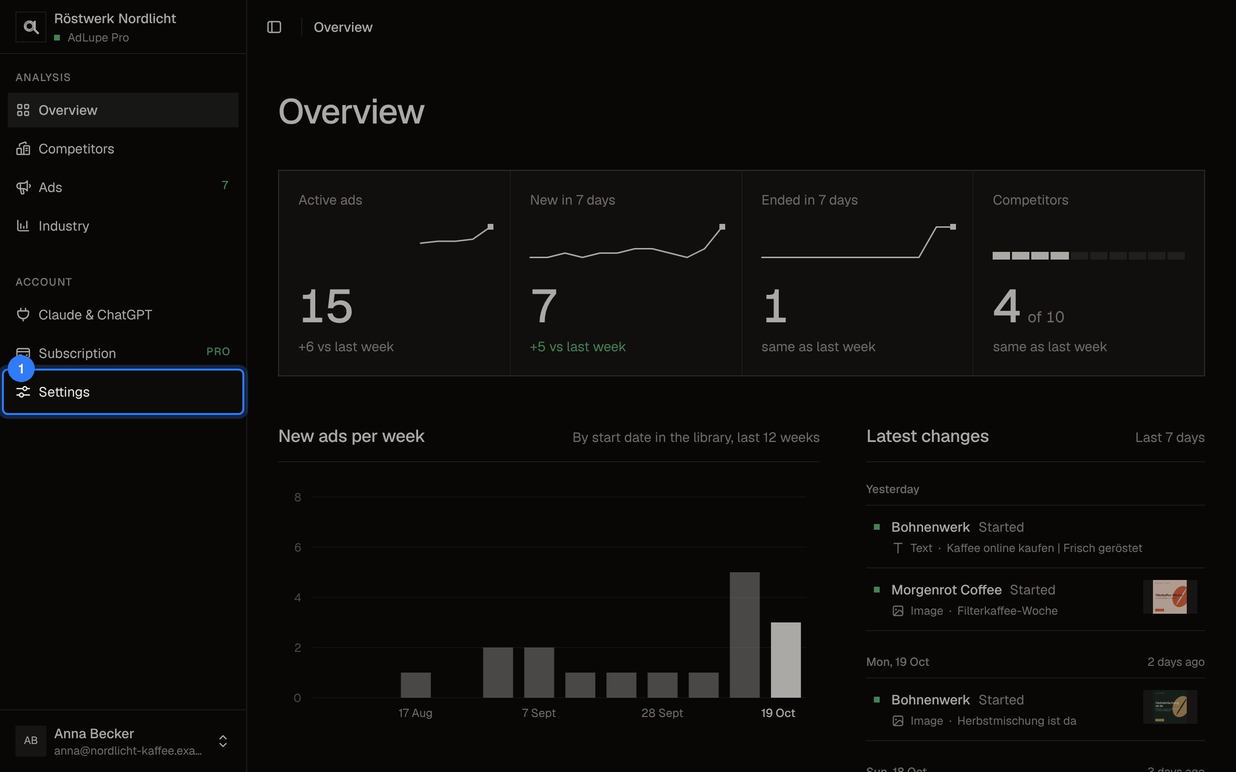Open the Röstwerk Nordlicht workspace header
The image size is (1236, 772).
pyautogui.click(x=123, y=27)
